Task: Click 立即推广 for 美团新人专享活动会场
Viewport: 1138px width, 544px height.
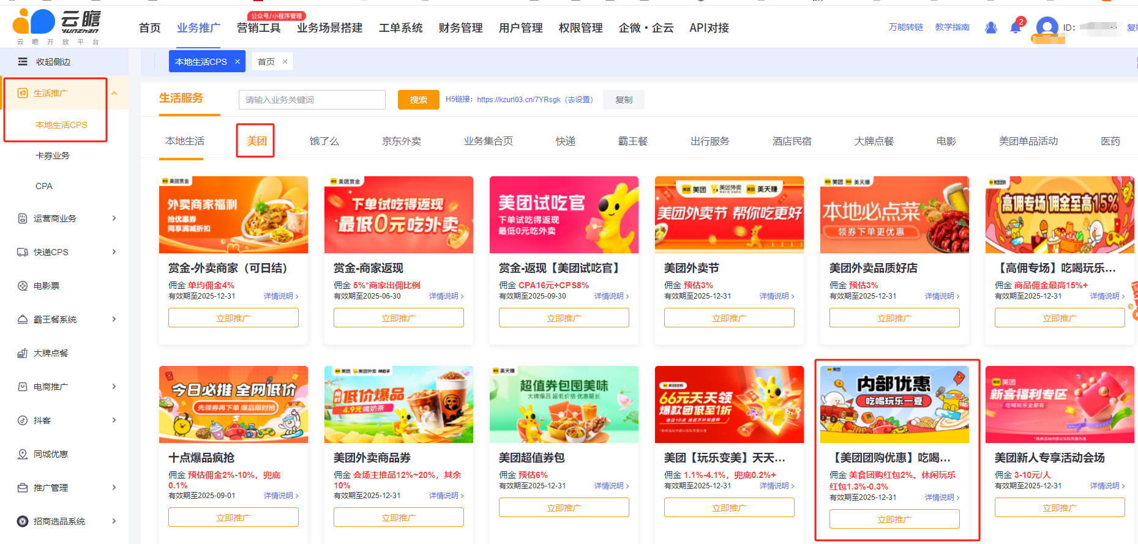Action: pyautogui.click(x=1060, y=507)
